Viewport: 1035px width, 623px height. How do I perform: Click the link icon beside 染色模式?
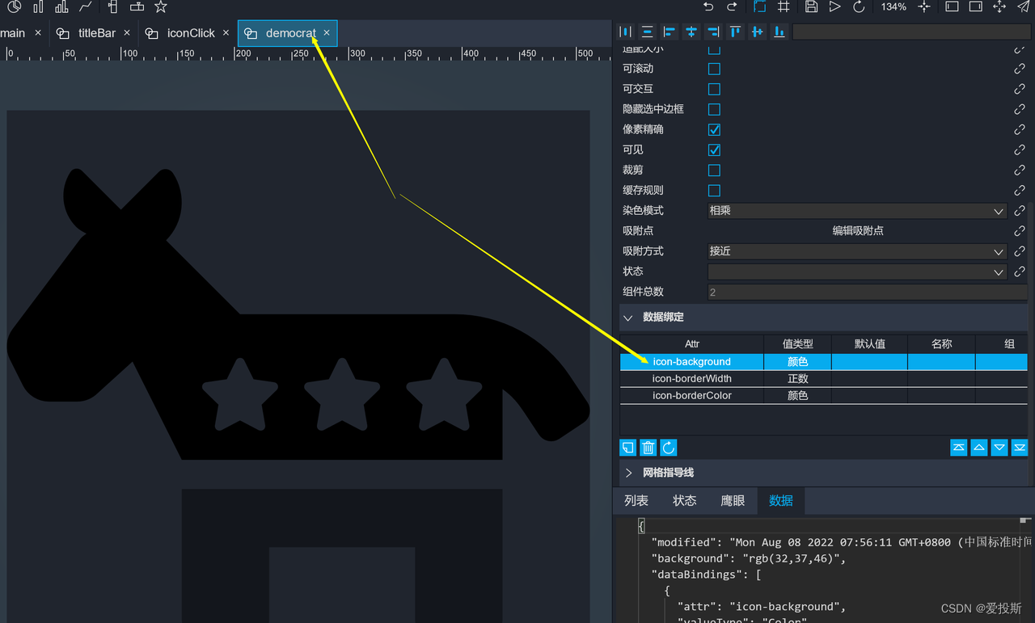point(1020,211)
